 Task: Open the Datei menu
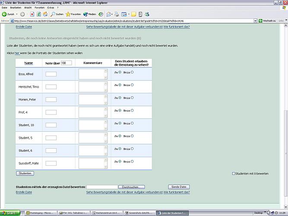coord(4,8)
